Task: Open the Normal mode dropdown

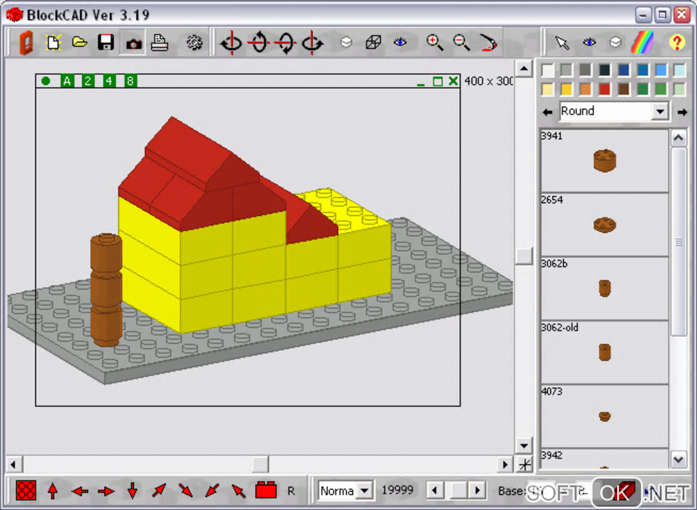Action: click(x=365, y=491)
